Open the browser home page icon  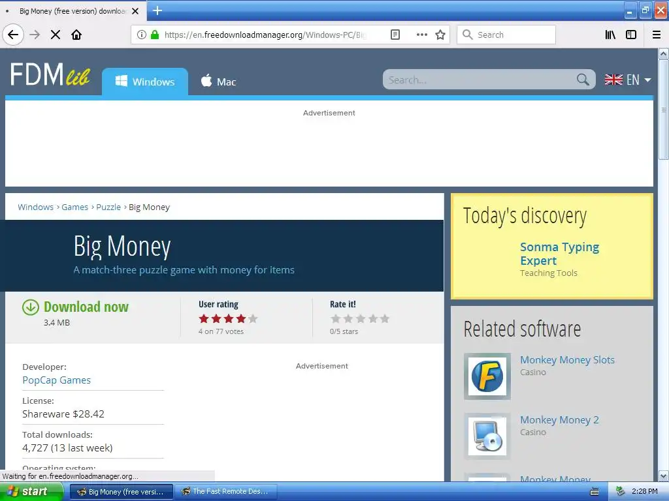point(76,35)
